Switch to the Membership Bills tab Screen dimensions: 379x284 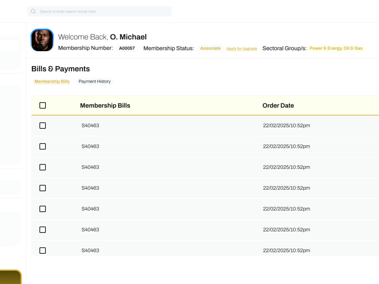point(52,81)
